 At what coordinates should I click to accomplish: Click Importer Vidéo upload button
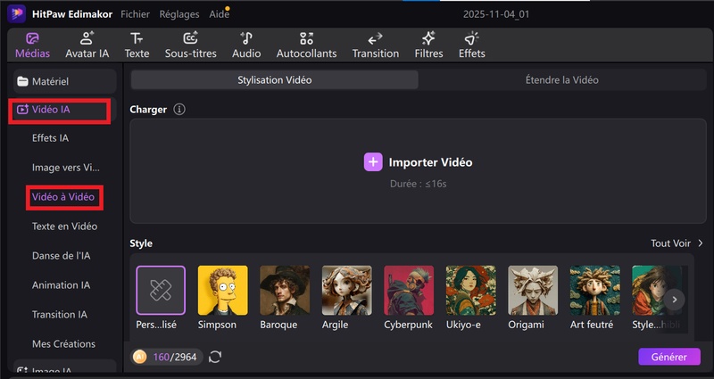pyautogui.click(x=418, y=162)
